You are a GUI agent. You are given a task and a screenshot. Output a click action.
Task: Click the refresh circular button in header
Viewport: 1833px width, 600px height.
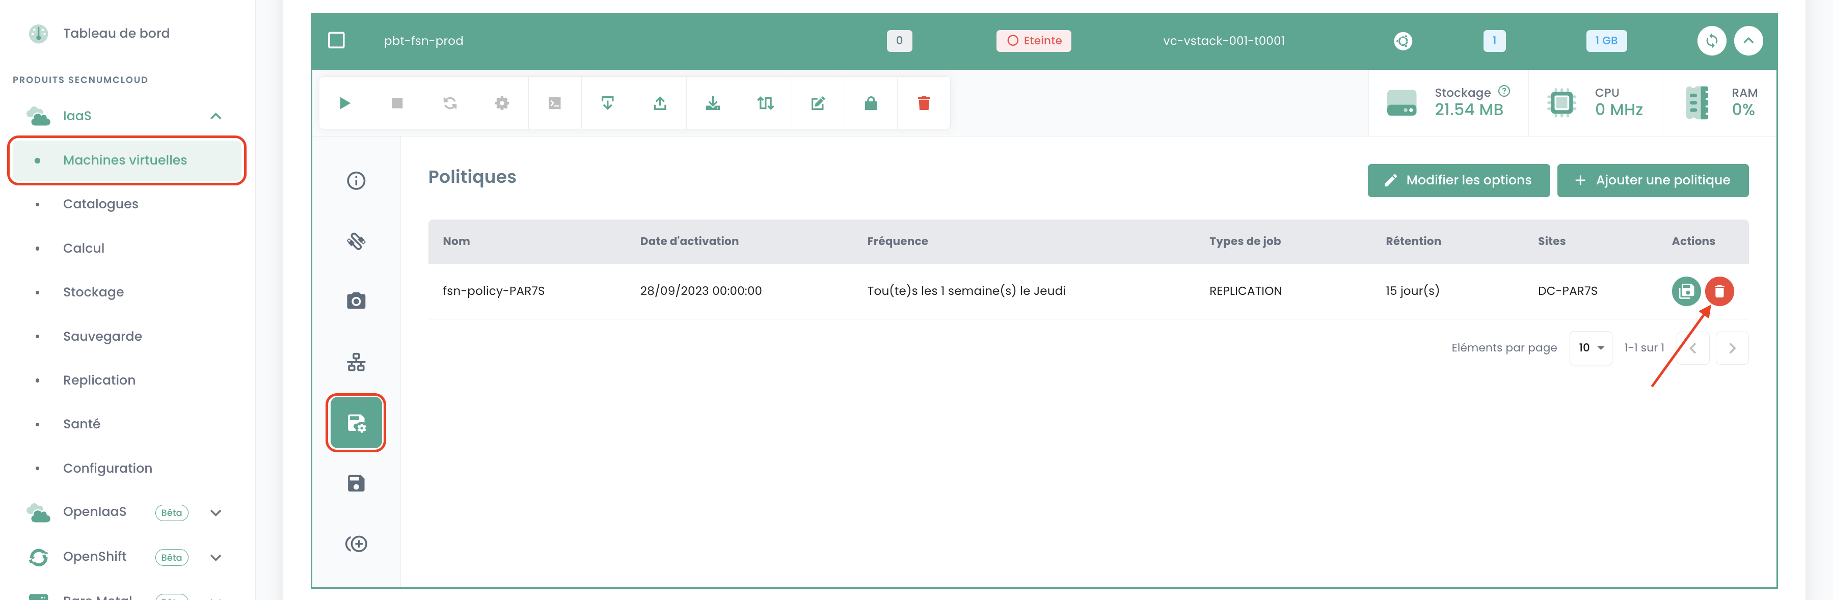tap(1711, 41)
